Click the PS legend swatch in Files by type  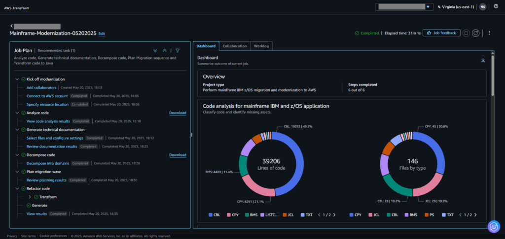tap(427, 215)
